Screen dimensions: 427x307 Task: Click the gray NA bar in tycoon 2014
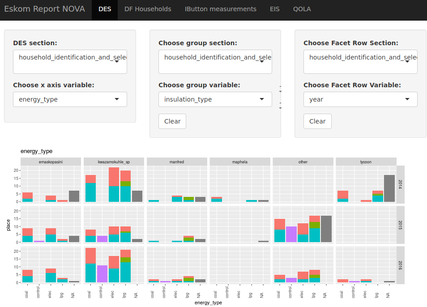[x=389, y=188]
